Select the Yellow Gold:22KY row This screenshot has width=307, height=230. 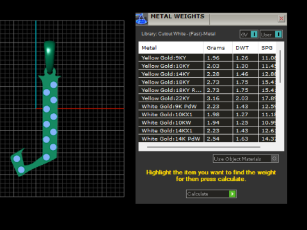tap(207, 98)
